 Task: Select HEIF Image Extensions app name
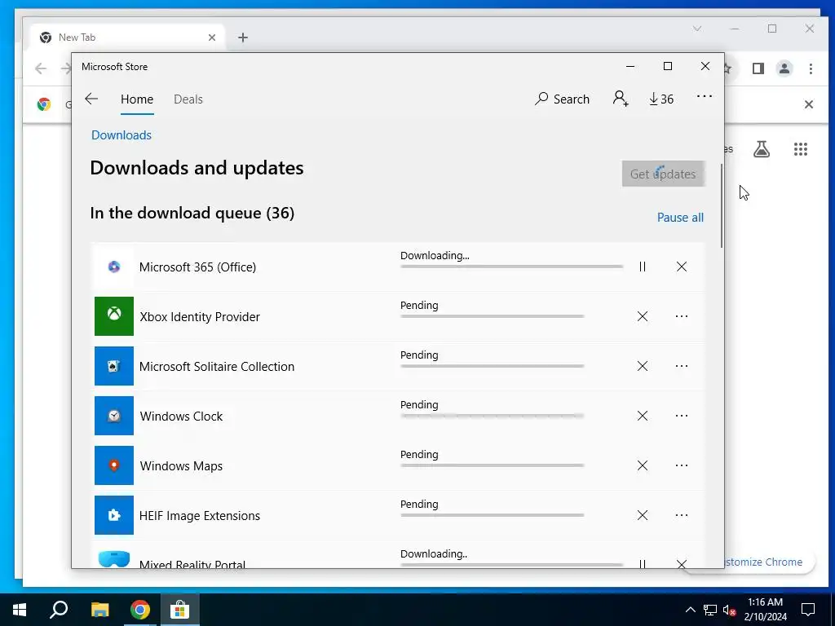(x=200, y=516)
